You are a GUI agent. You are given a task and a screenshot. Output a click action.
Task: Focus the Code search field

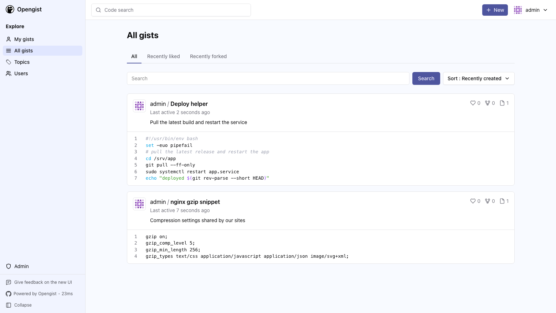(x=171, y=10)
